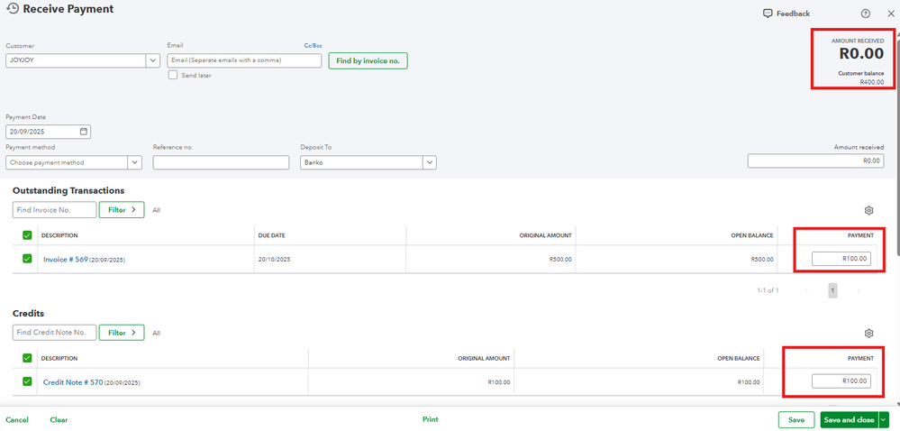Select page 1 in pagination

point(832,290)
